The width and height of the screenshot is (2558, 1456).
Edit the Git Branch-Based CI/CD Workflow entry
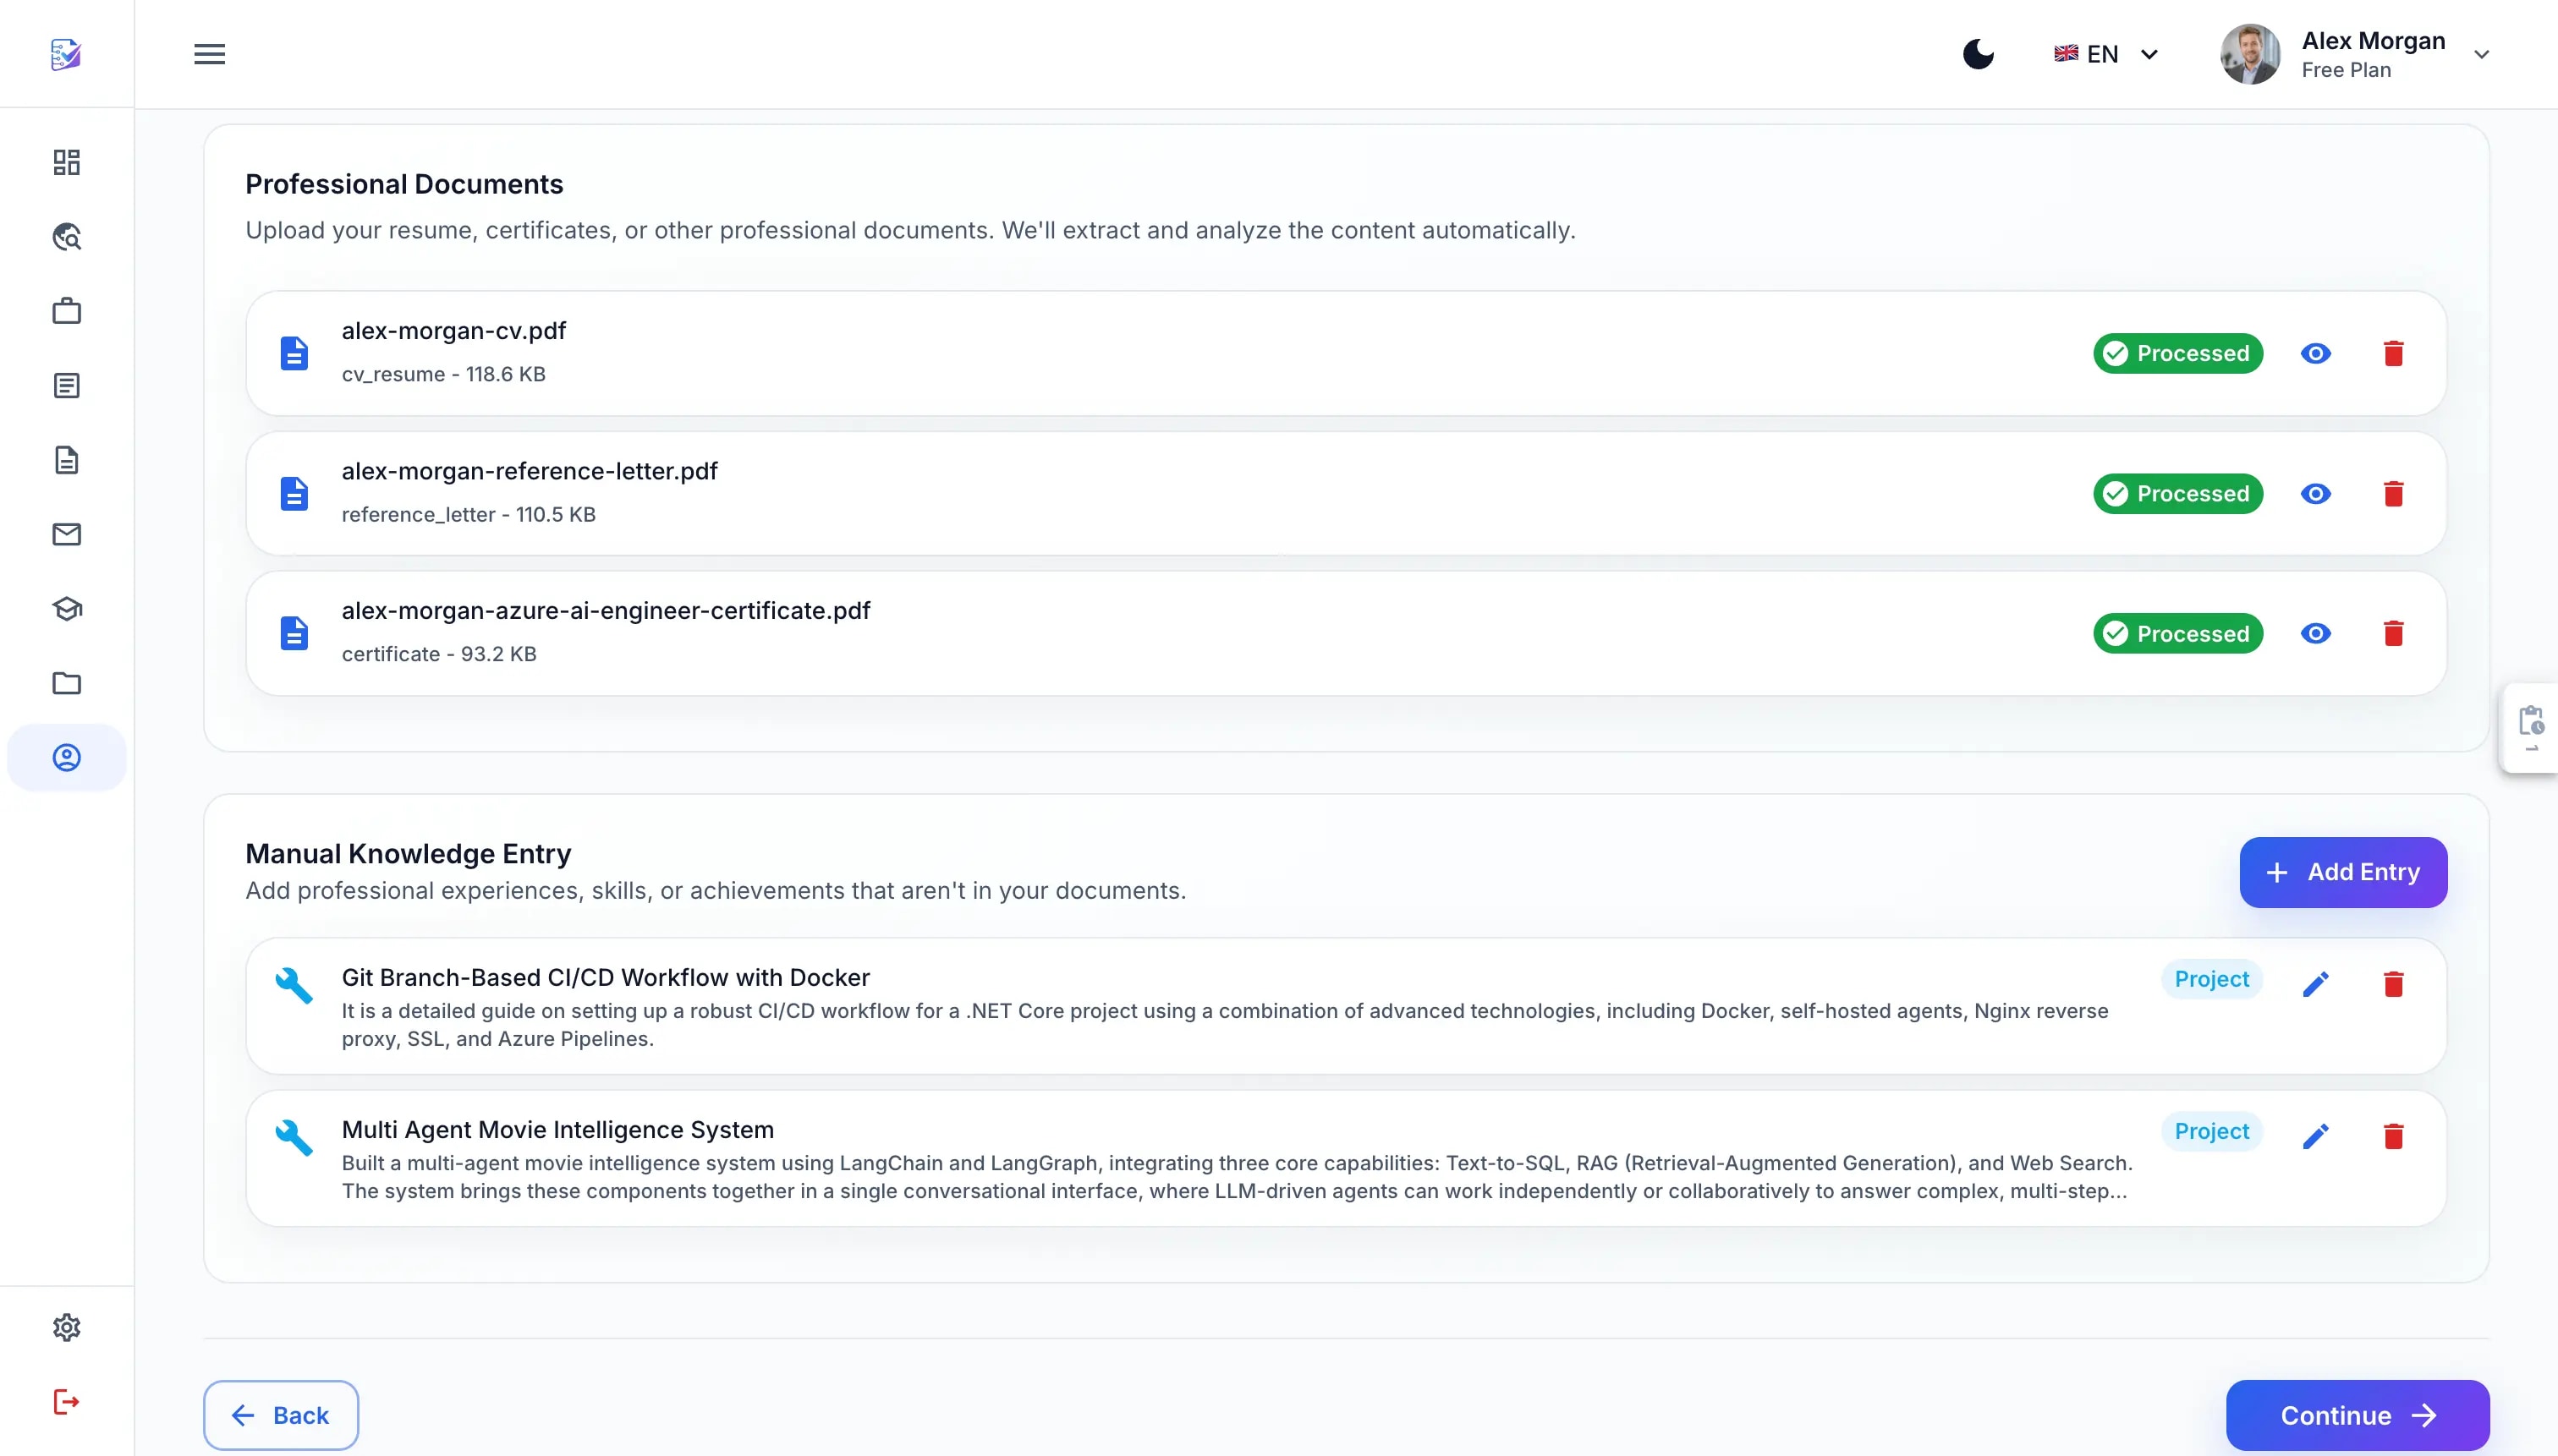click(x=2315, y=984)
